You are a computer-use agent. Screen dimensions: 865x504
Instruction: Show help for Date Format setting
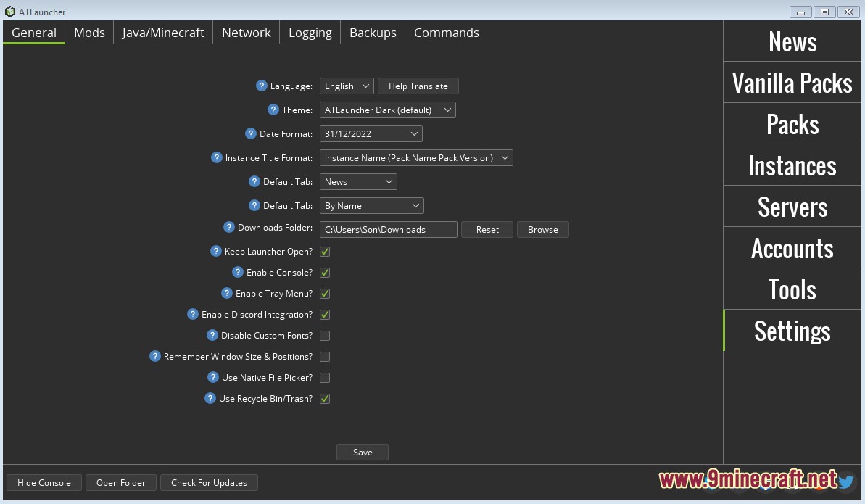coord(250,133)
